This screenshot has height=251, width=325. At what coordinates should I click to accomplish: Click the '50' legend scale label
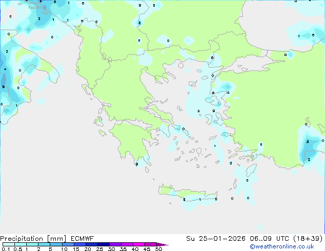coord(158,249)
